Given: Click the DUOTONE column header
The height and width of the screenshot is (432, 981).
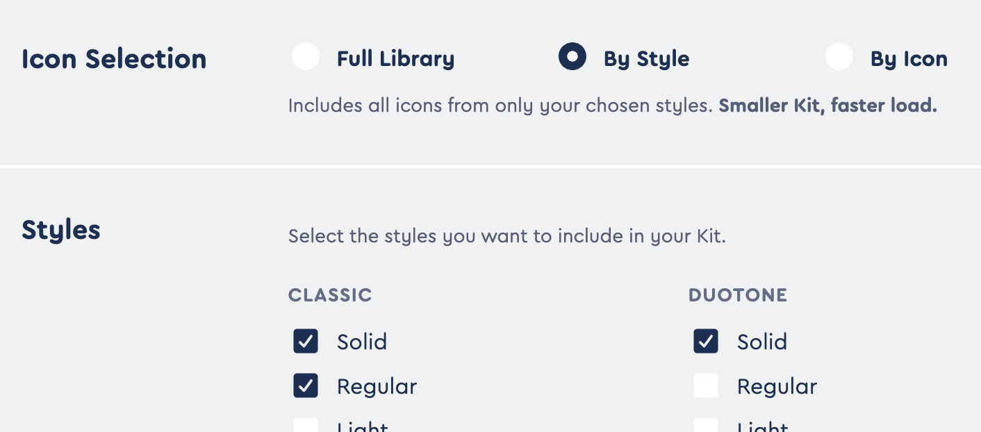Looking at the screenshot, I should pos(738,294).
